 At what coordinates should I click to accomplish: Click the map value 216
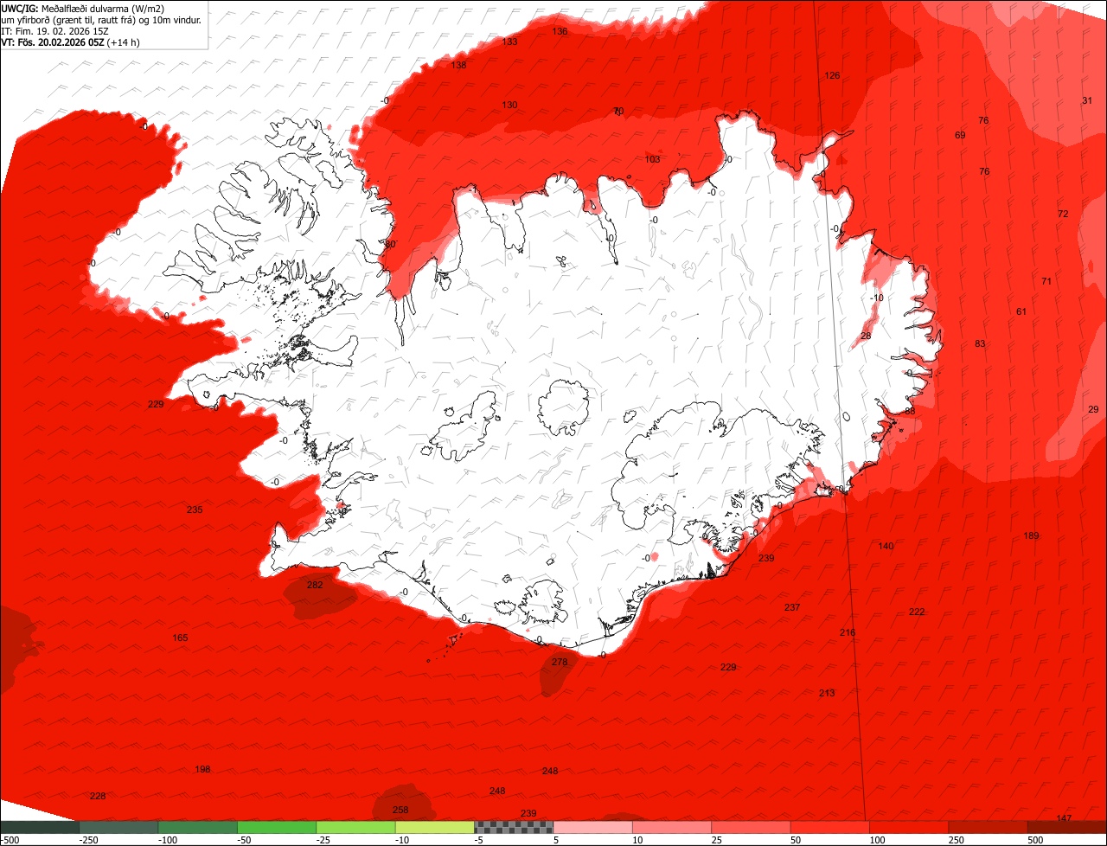coord(848,633)
